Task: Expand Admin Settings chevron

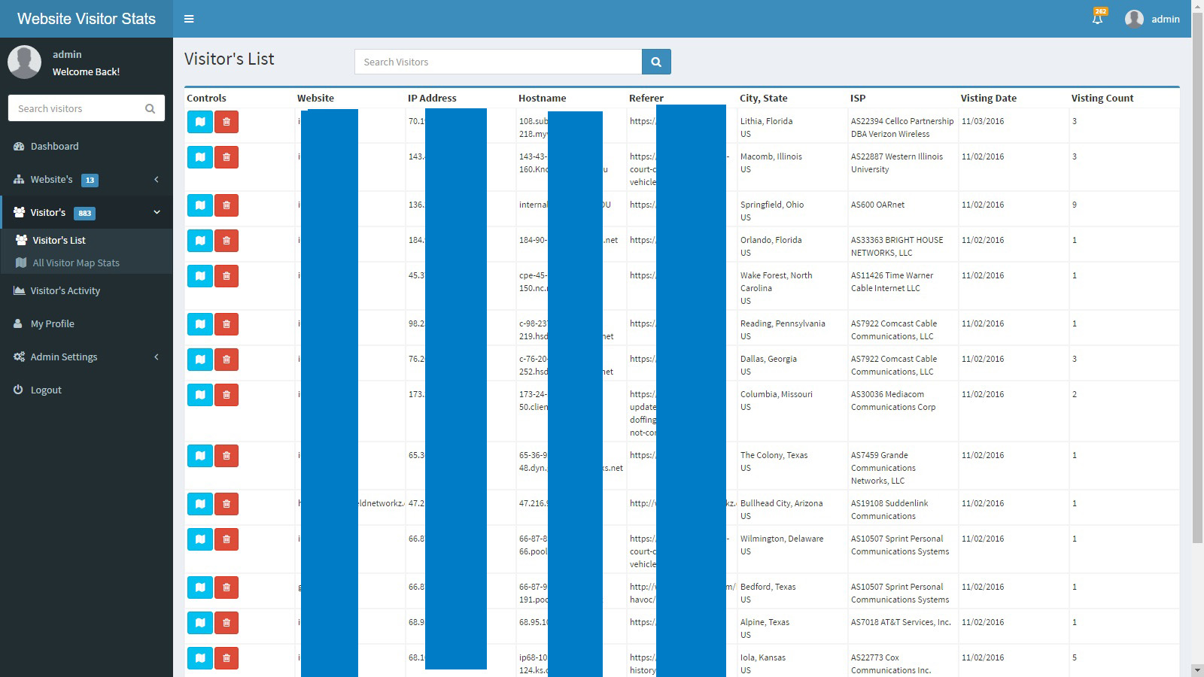Action: coord(157,357)
